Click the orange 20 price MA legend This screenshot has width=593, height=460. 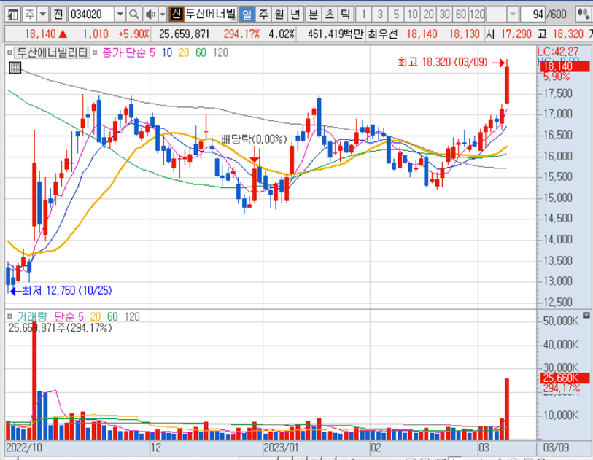pos(184,52)
